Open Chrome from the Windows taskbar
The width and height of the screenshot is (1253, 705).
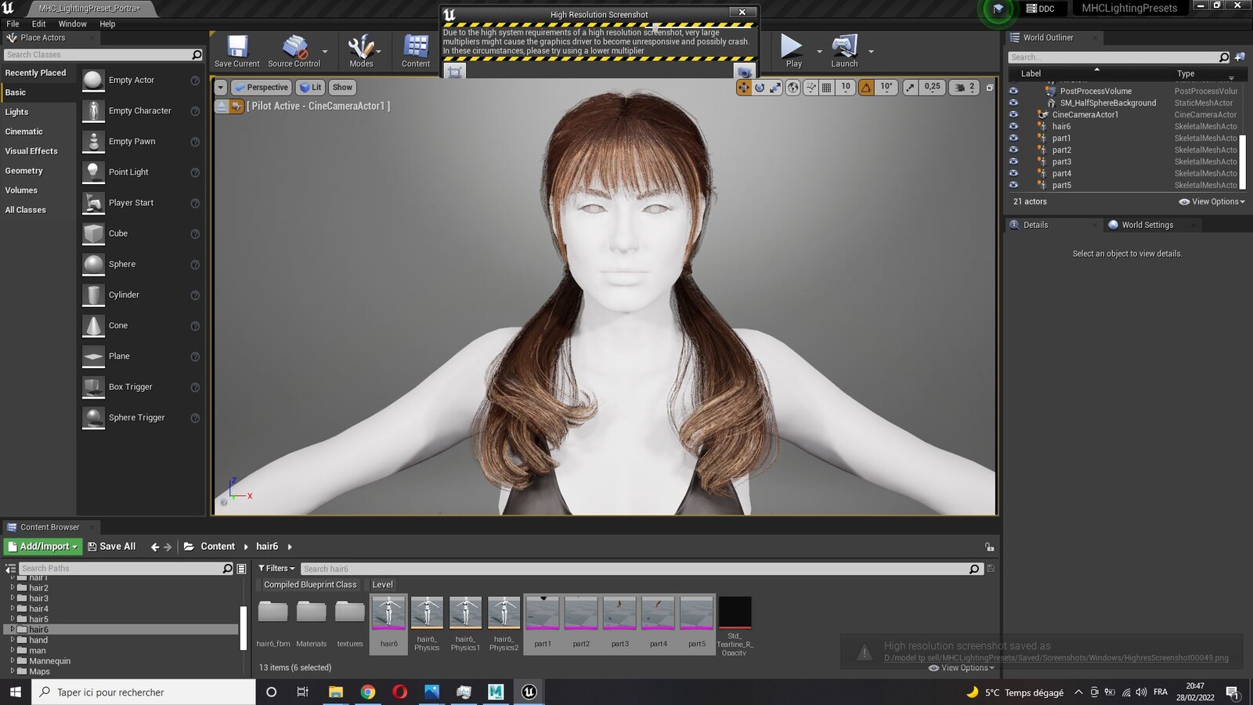367,692
